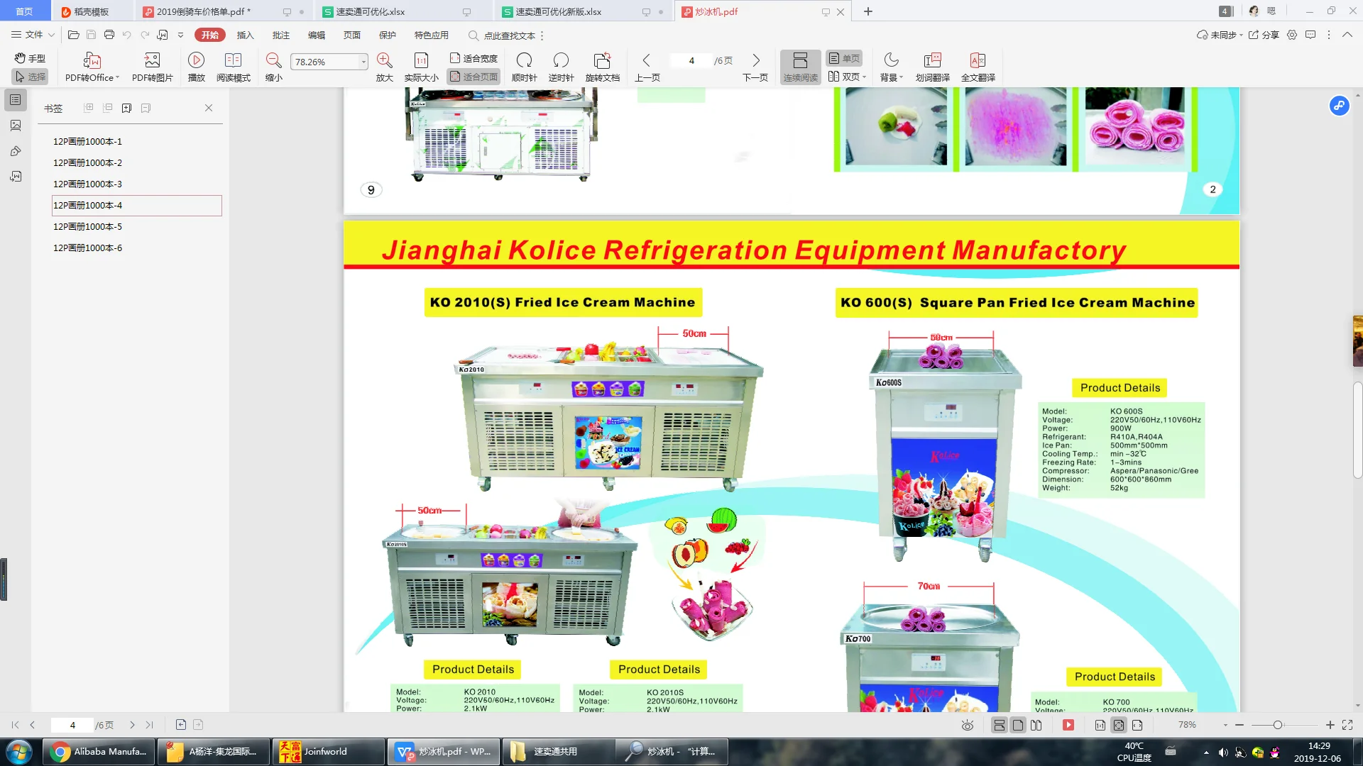Click zoom plus button in status bar

[1330, 725]
